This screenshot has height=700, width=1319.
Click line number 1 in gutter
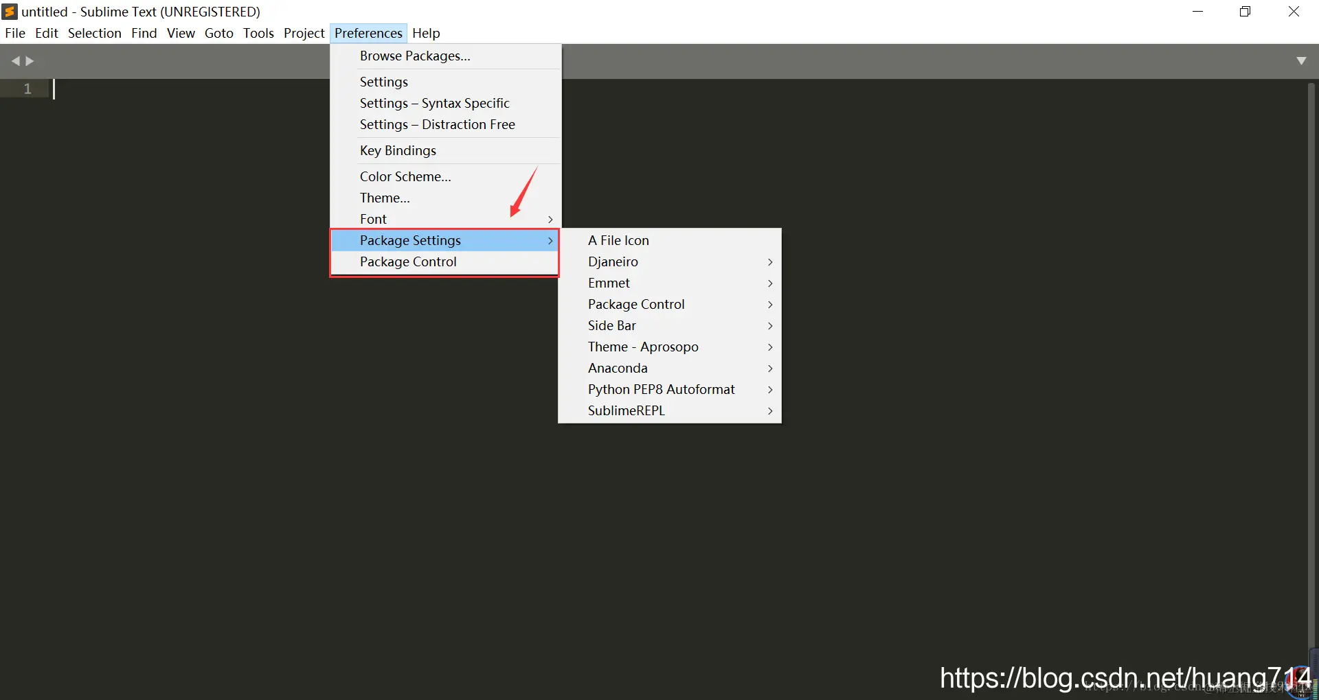point(27,89)
